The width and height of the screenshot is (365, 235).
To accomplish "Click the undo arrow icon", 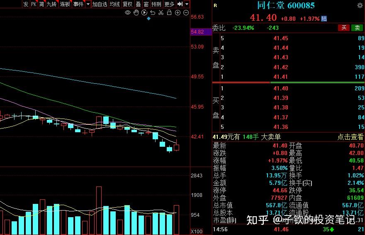I will point(153,13).
